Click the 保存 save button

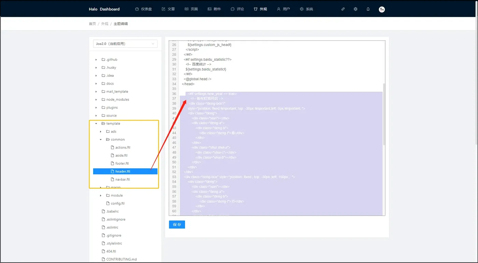pyautogui.click(x=177, y=225)
